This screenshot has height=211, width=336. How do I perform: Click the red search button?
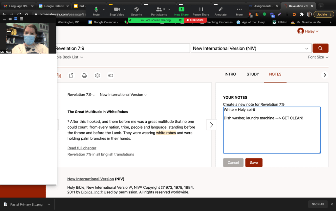click(x=320, y=48)
